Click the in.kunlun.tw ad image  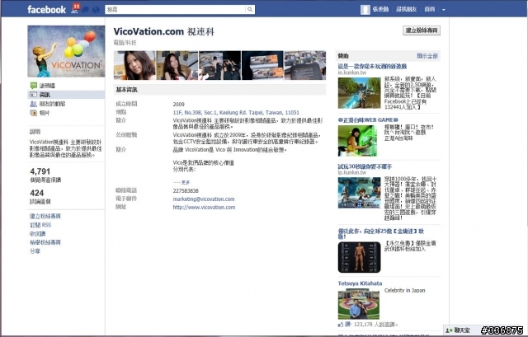[360, 93]
